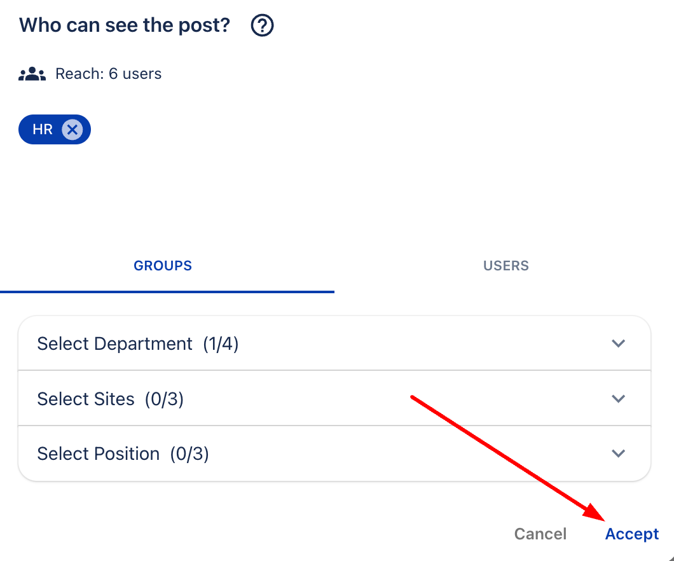Switch to the GROUPS tab
Viewport: 674px width, 561px height.
click(163, 266)
